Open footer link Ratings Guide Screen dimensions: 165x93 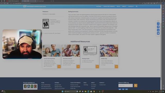click(58, 85)
